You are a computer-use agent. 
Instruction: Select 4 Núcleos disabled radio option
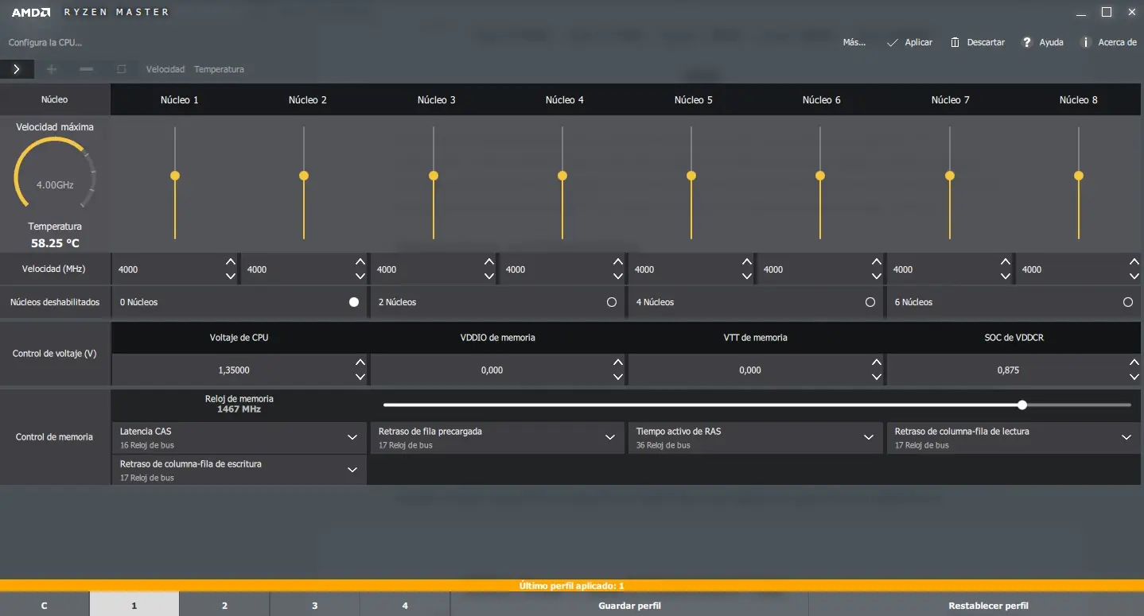870,302
